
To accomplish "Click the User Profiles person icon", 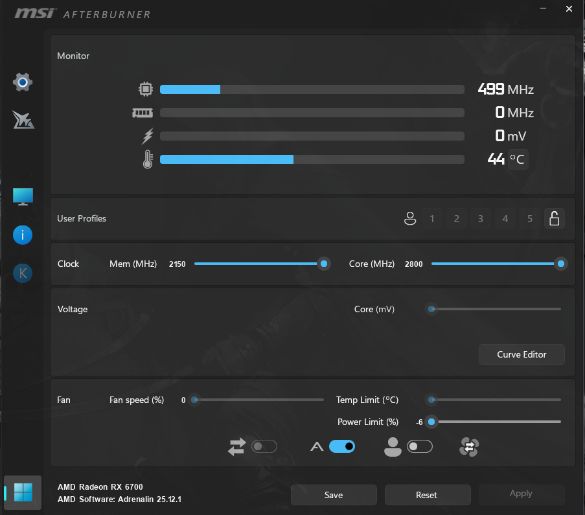I will (410, 218).
